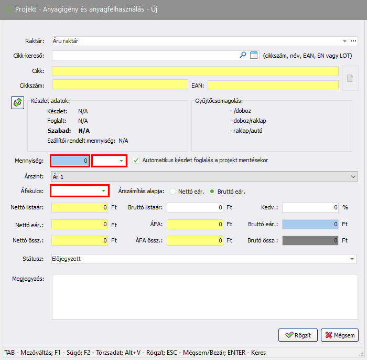
Task: Click the Kedv. discount percent field
Action: point(310,207)
